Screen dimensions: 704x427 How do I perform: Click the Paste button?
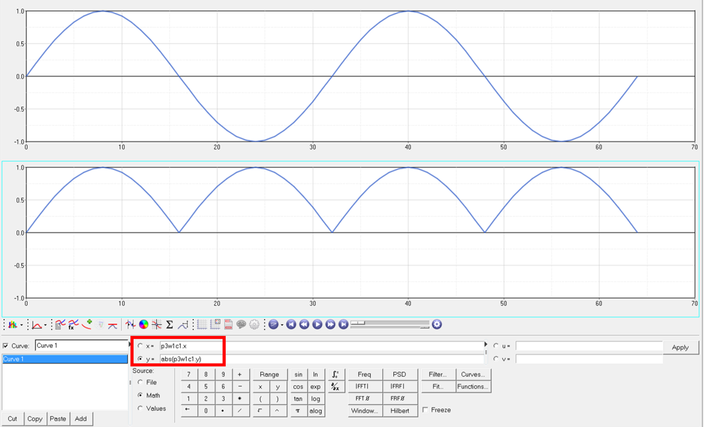(x=58, y=419)
